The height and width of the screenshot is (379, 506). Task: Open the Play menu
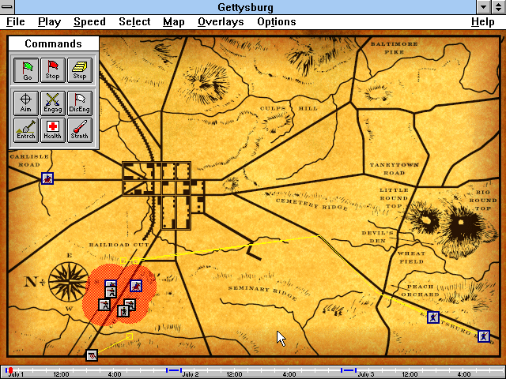click(49, 21)
